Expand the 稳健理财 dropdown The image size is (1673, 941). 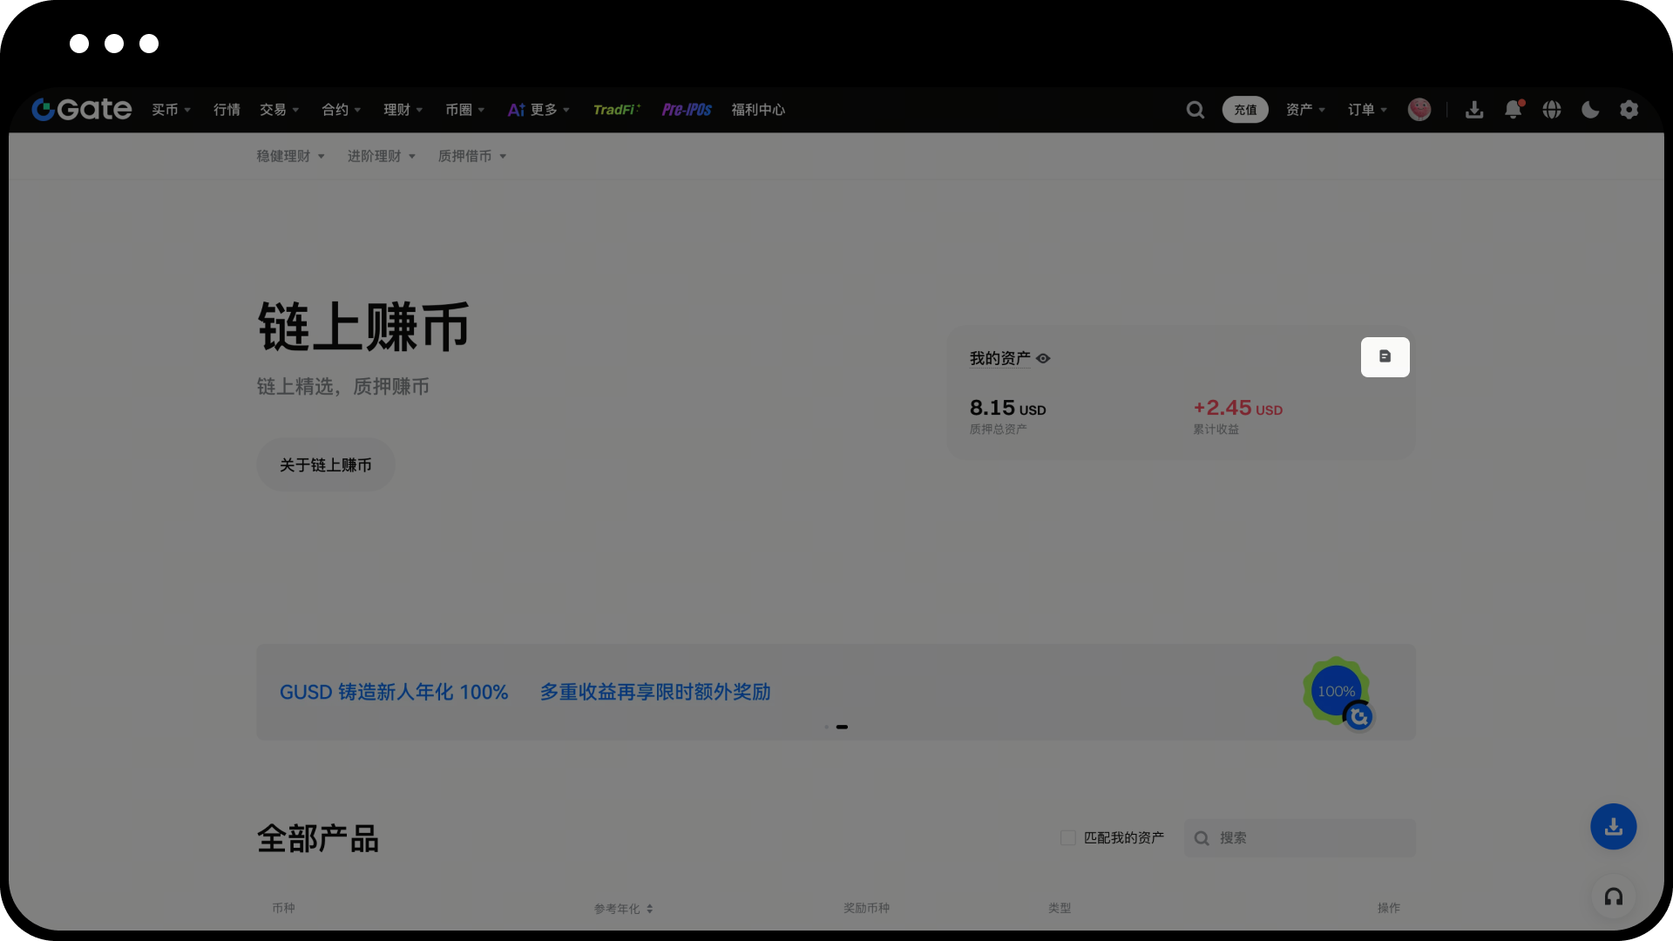click(x=290, y=156)
